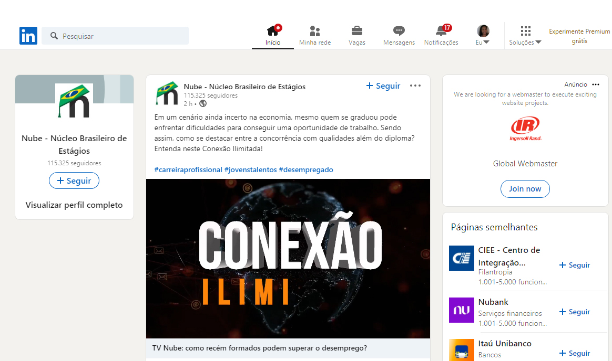Open the Minha rede people icon
Viewport: 612px width, 361px height.
[x=314, y=31]
